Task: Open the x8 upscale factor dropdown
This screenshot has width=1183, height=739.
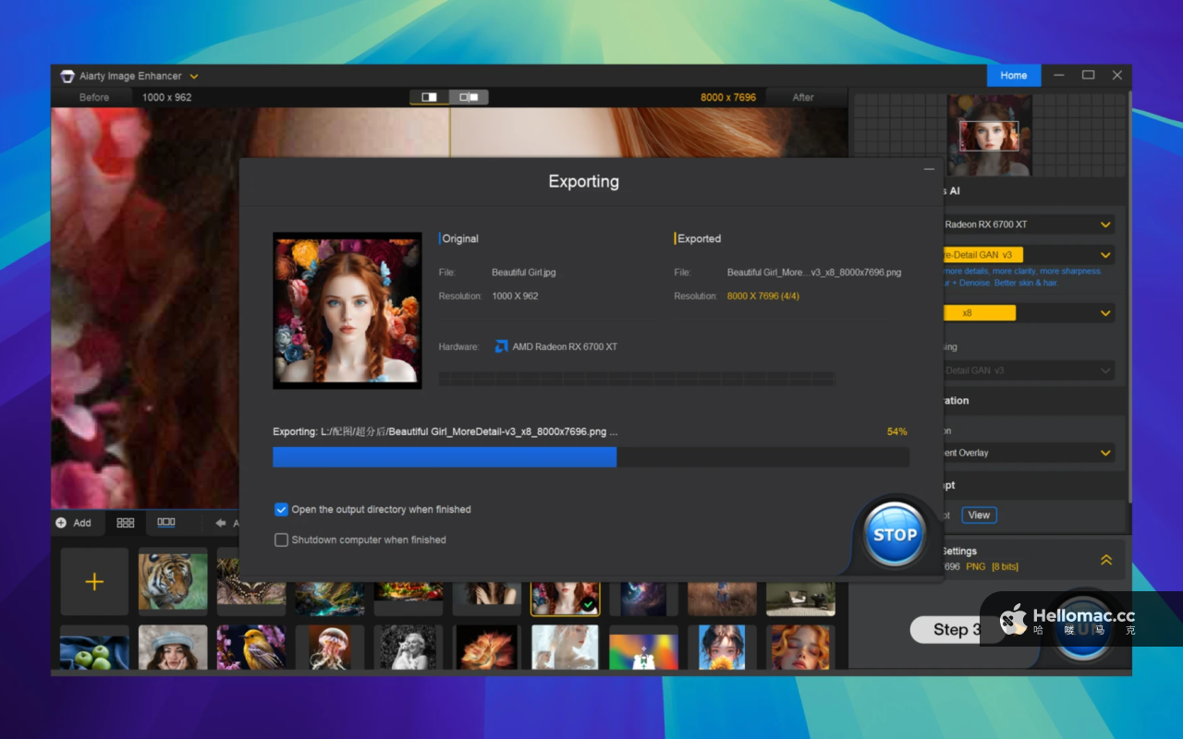Action: [x=1106, y=313]
